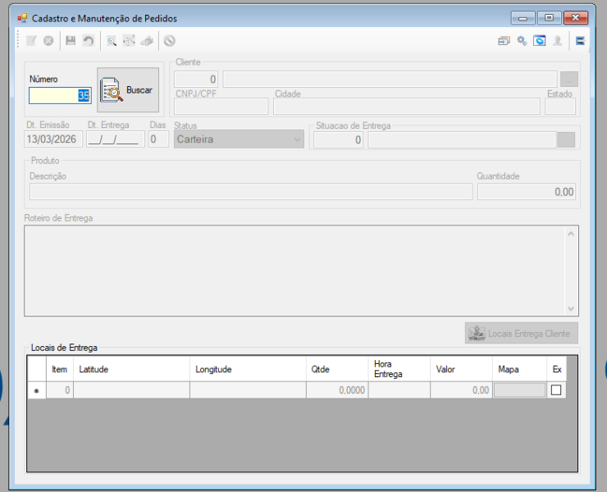The image size is (607, 492).
Task: Maximize the Cadastro e Manutenção de Pedidos window
Action: (x=549, y=18)
